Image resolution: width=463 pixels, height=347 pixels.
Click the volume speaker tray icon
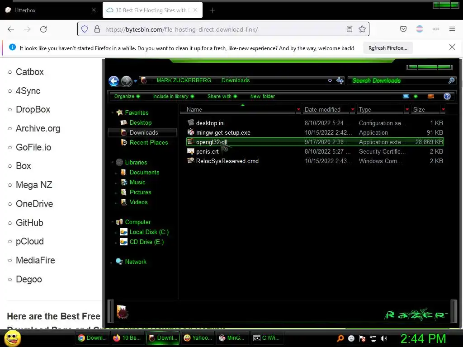coord(383,338)
